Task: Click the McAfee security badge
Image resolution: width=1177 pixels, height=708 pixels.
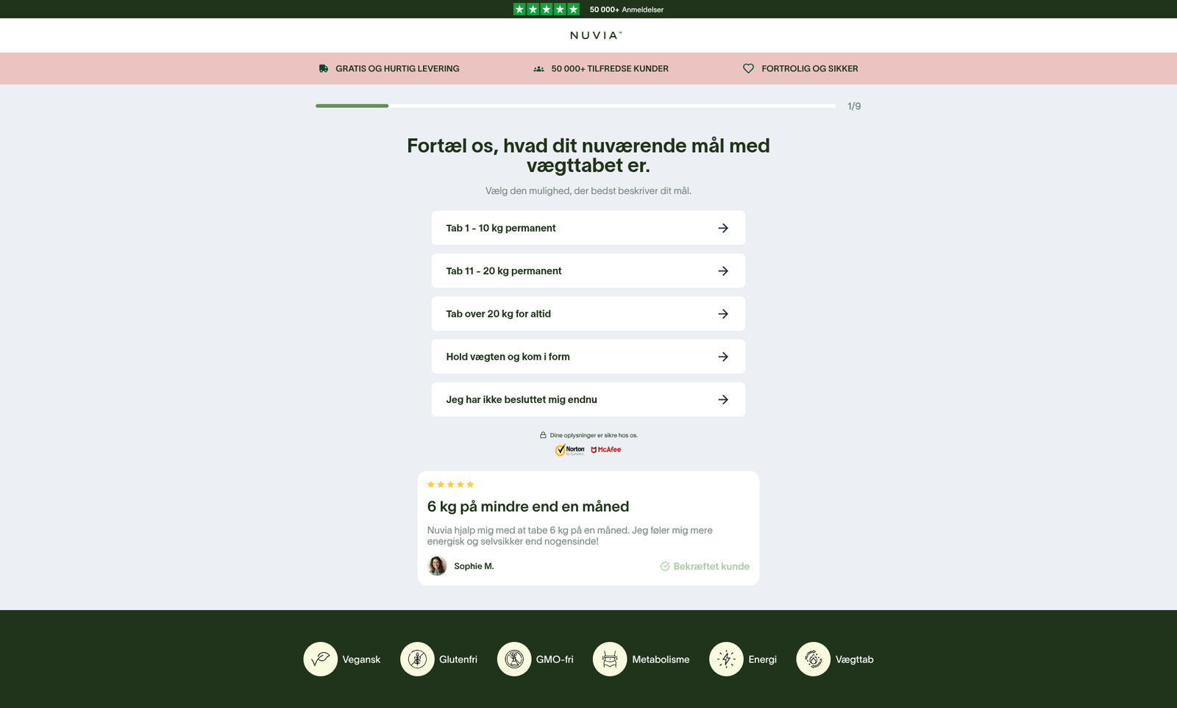Action: 606,449
